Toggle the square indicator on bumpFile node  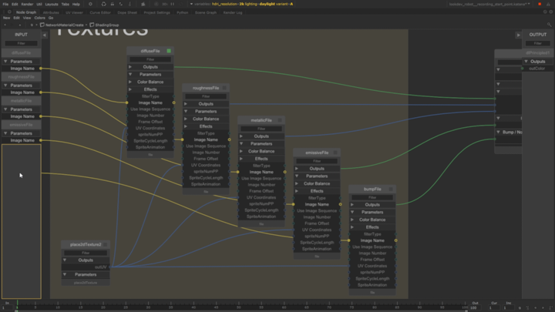[x=391, y=189]
